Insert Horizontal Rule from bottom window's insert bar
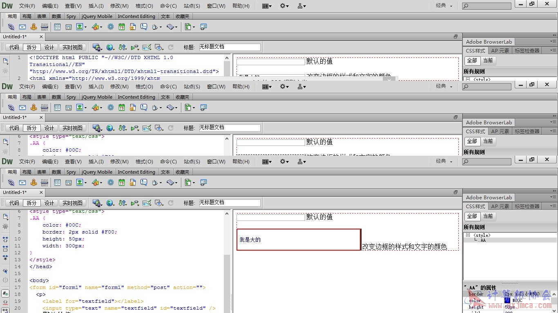This screenshot has width=558, height=313. [x=45, y=183]
